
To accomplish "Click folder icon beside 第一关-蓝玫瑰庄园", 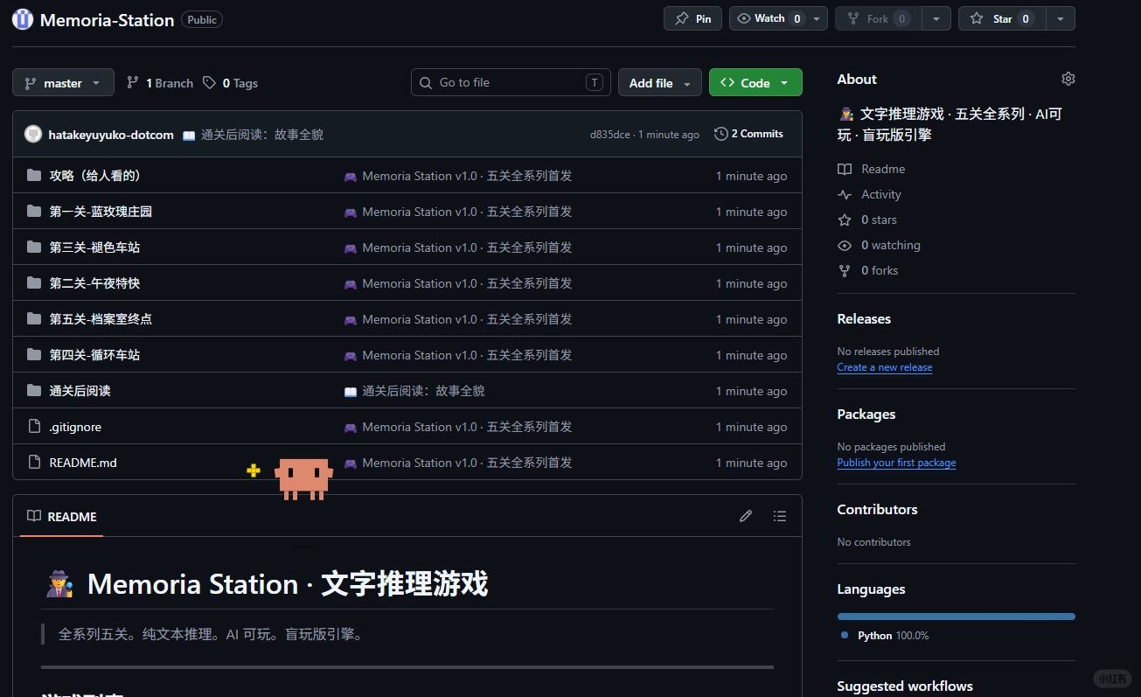I will pos(34,212).
